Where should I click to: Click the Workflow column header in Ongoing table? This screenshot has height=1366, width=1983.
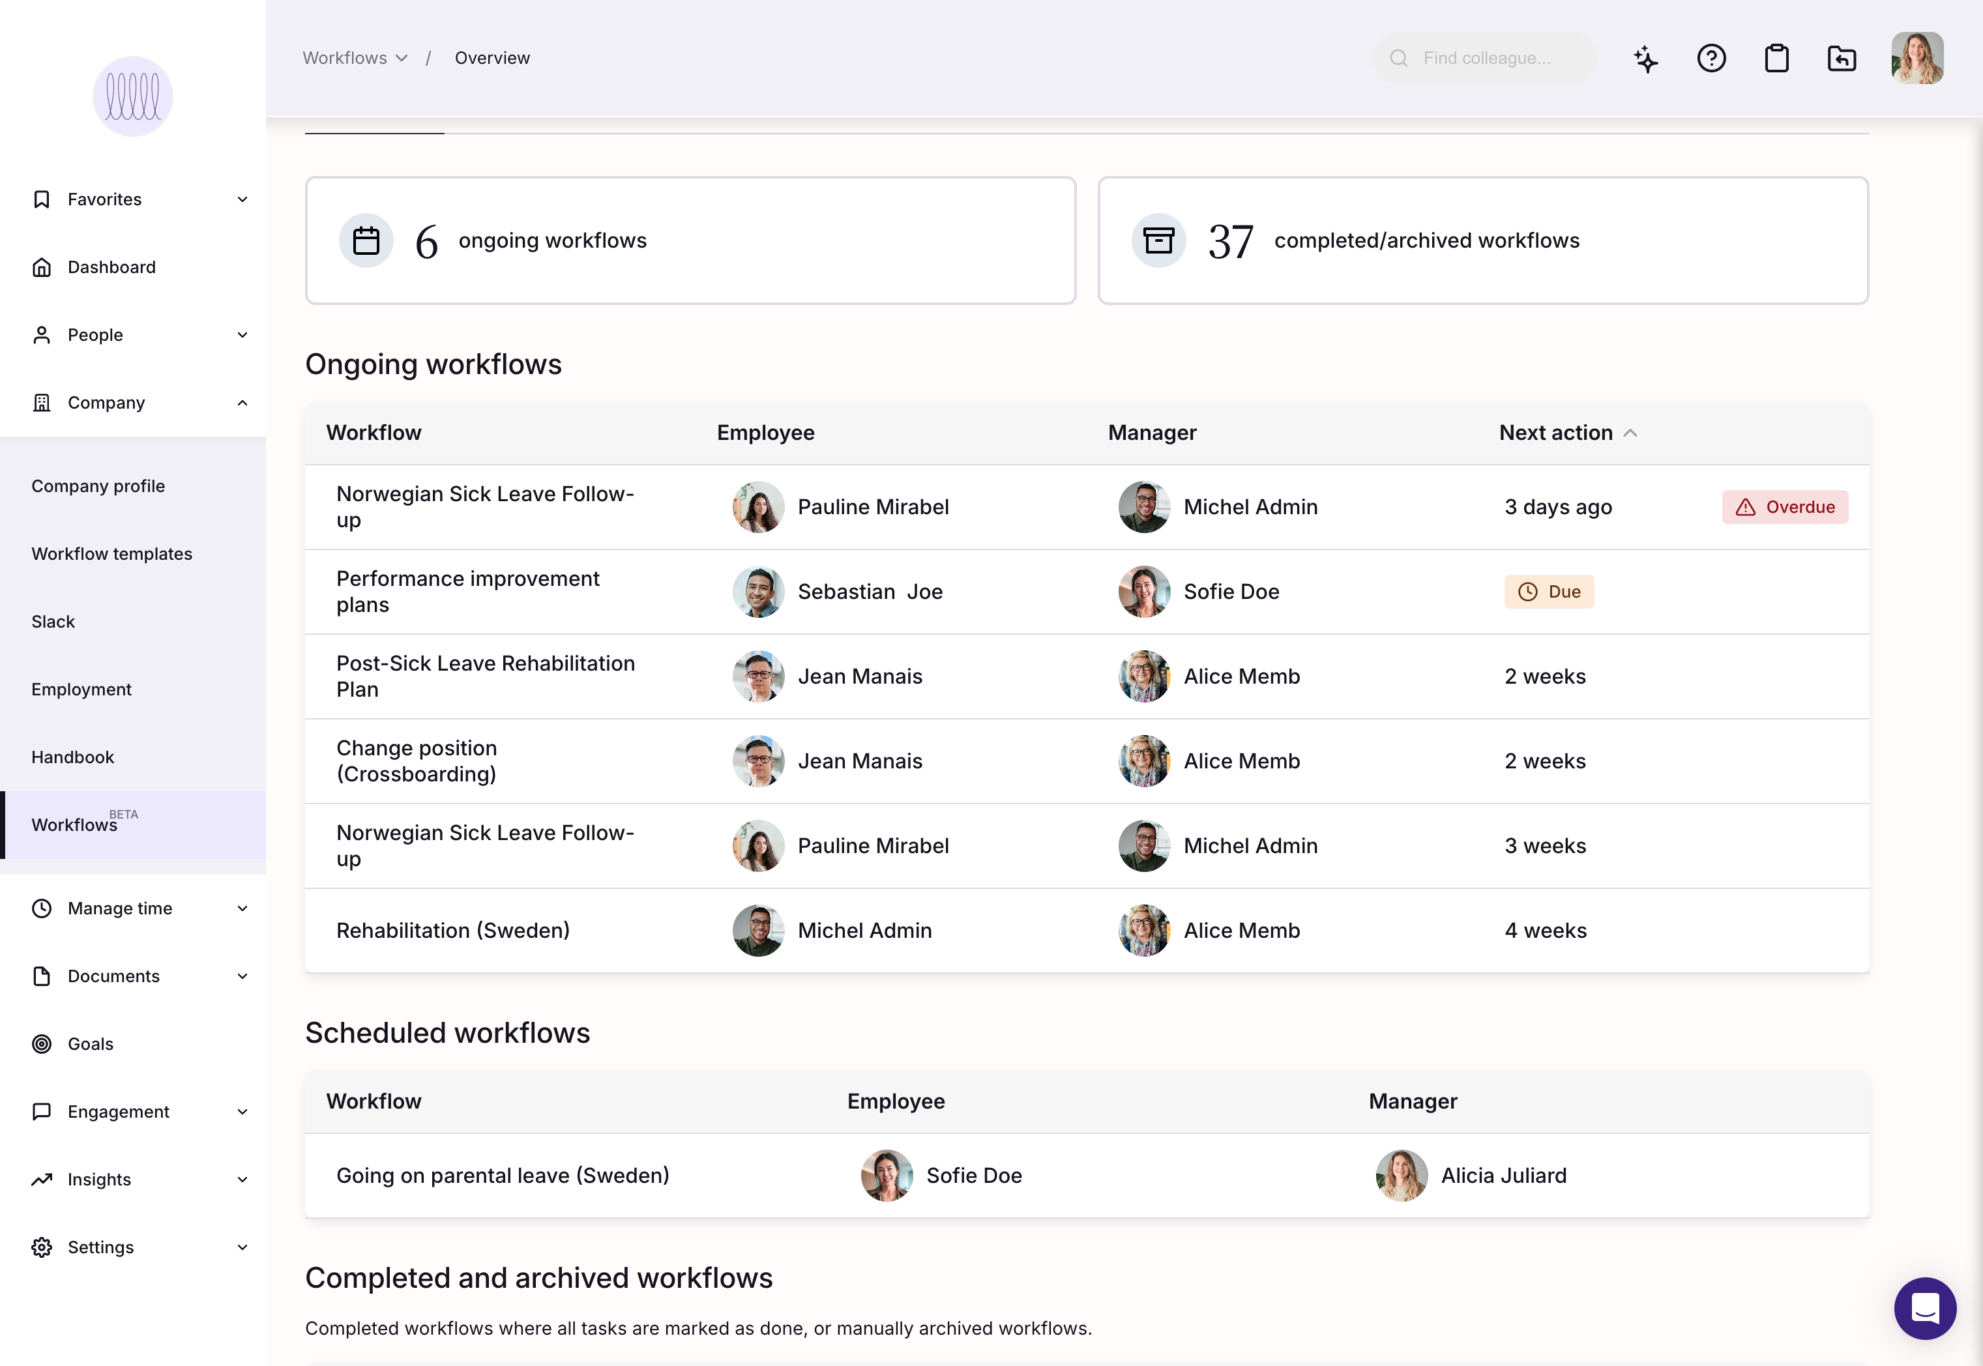(374, 433)
